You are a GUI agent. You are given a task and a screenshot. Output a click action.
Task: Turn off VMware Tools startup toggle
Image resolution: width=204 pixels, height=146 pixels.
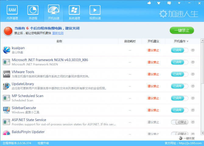179,74
